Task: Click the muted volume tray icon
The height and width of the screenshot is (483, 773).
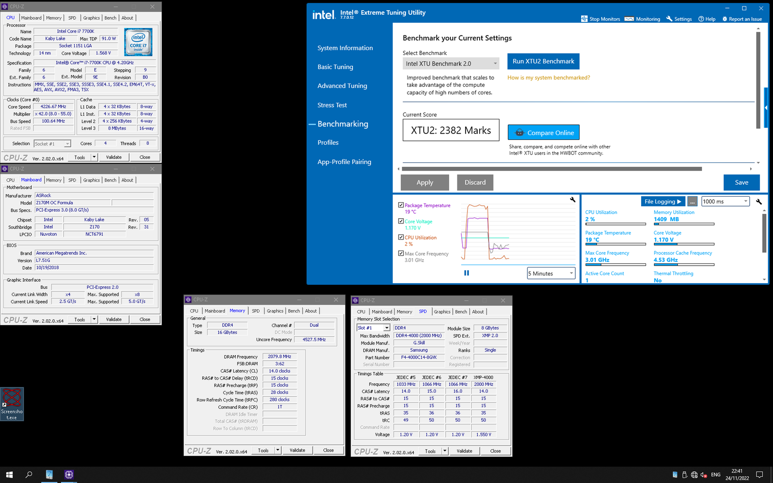Action: coord(704,475)
